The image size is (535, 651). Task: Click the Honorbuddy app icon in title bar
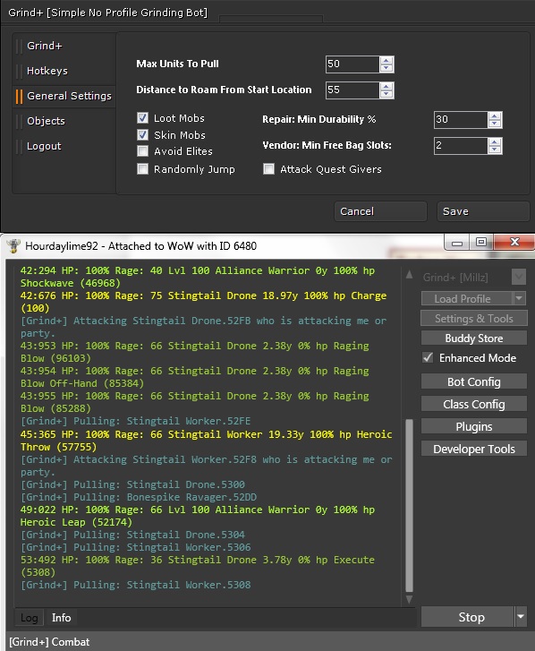click(x=13, y=245)
